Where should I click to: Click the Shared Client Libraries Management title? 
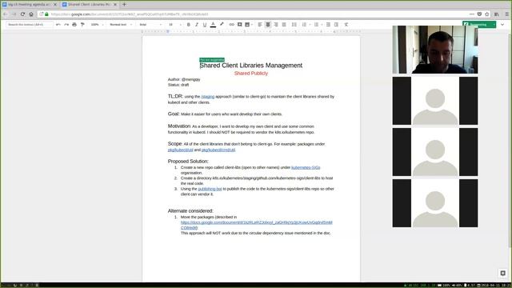250,66
